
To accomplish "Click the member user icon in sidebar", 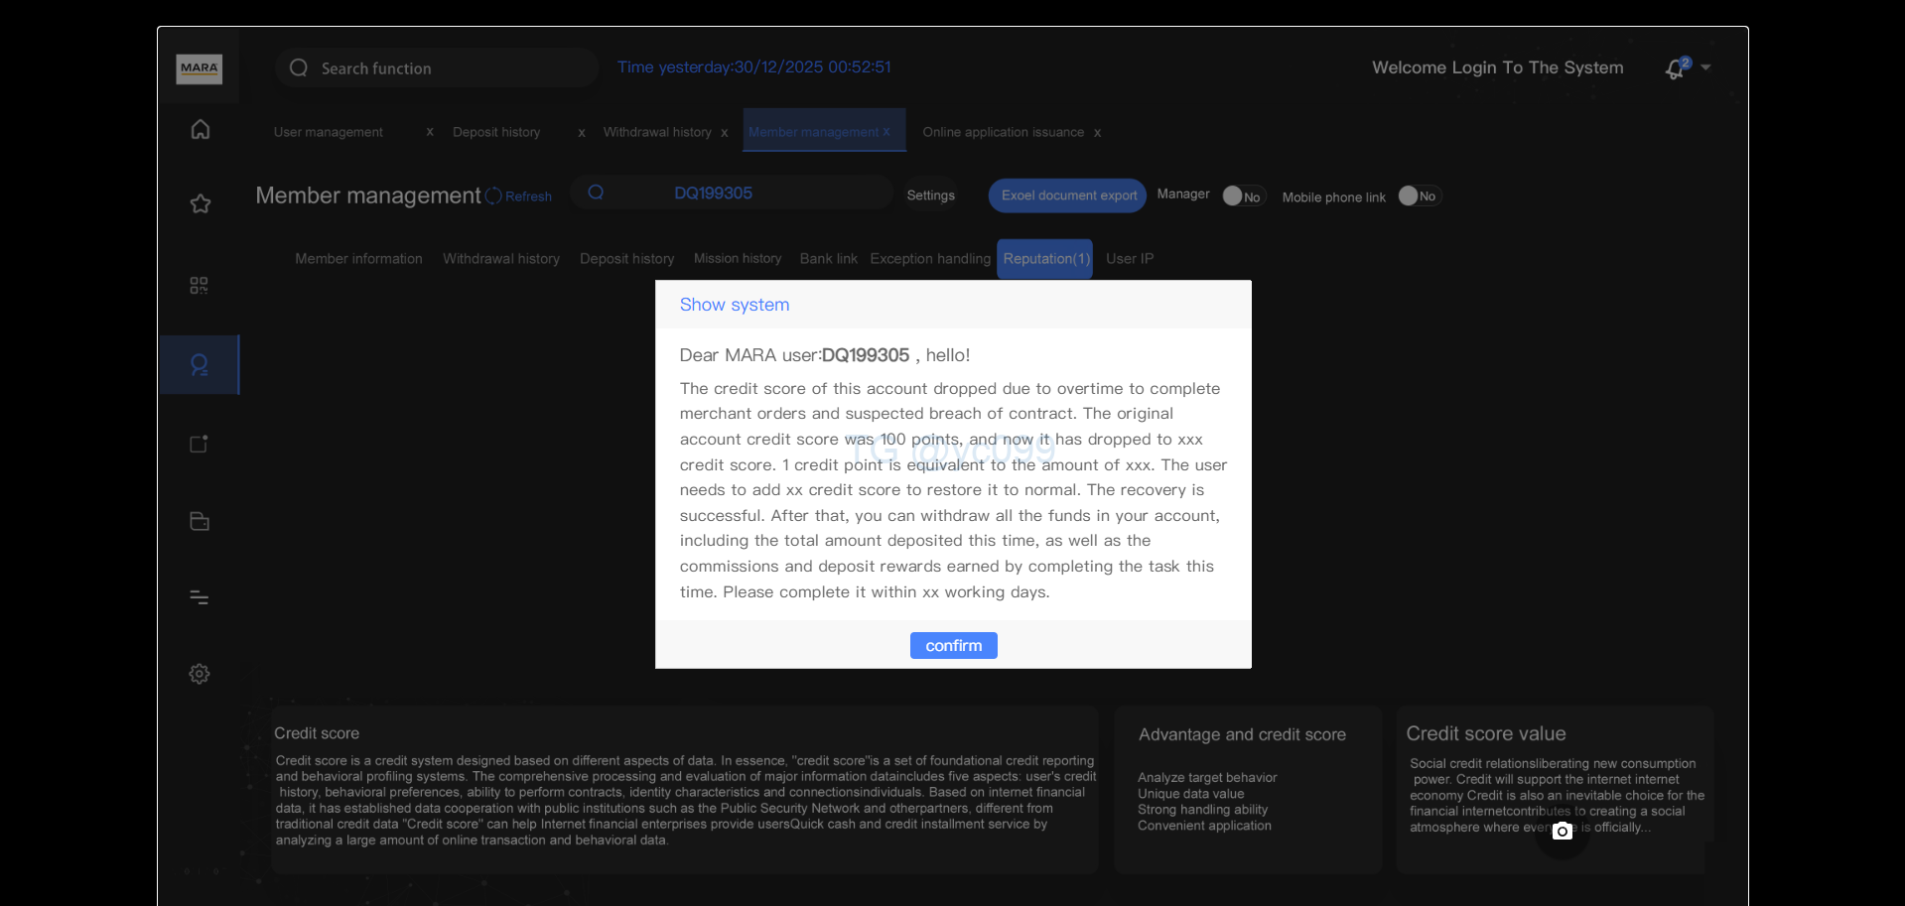I will (200, 365).
